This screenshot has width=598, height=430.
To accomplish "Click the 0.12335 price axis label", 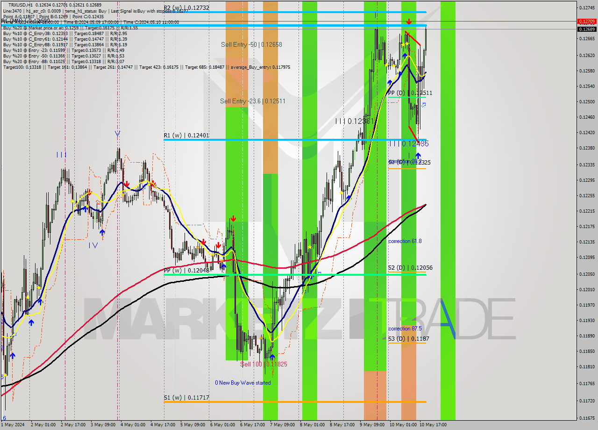I will point(587,165).
